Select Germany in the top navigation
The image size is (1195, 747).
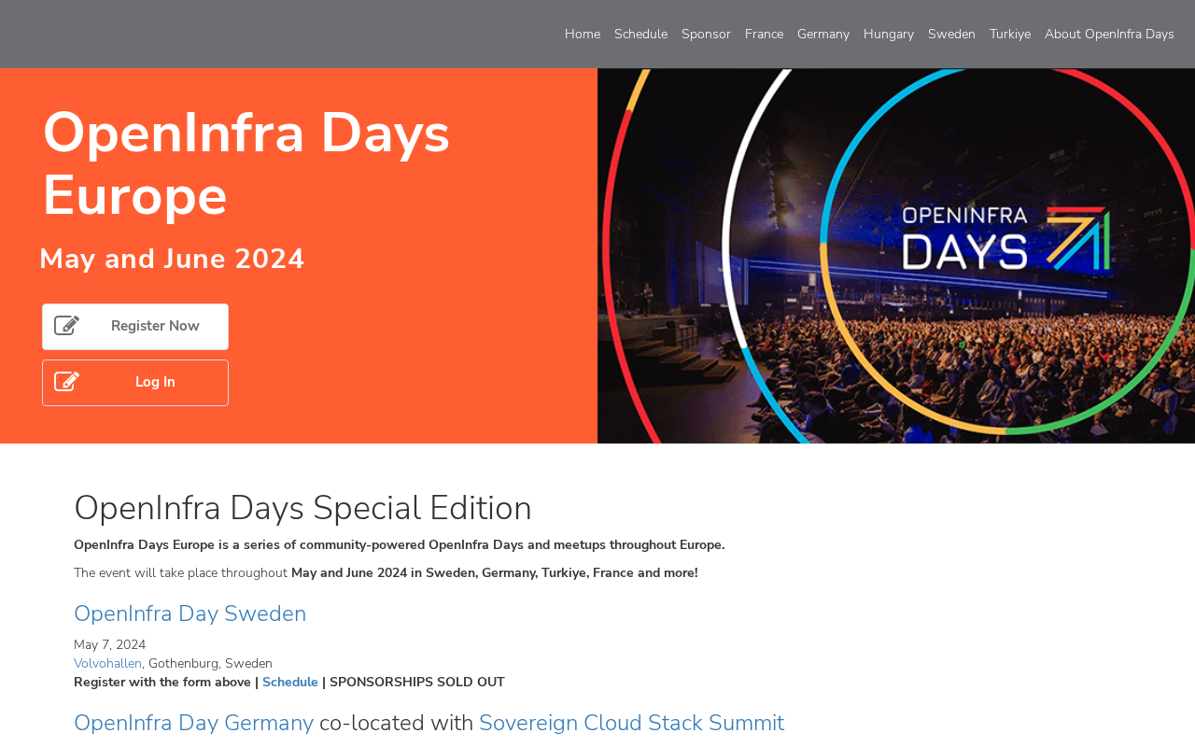(x=822, y=35)
